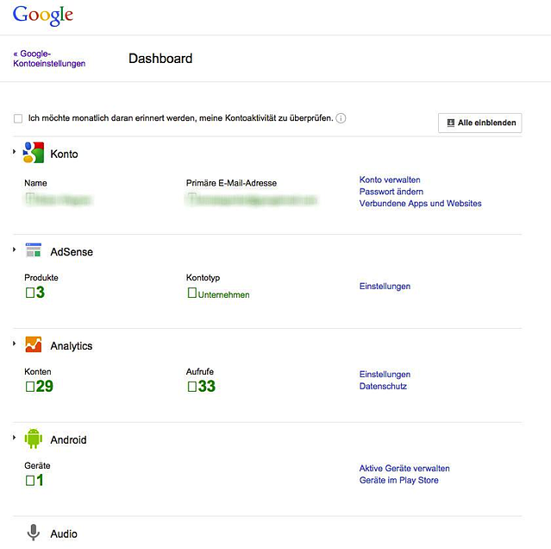Open the Analytics Einstellungen link
This screenshot has width=551, height=549.
385,375
